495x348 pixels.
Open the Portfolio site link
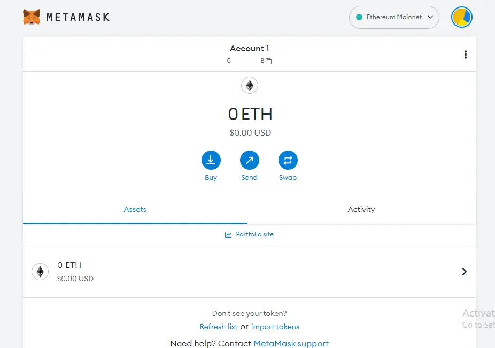click(x=254, y=234)
